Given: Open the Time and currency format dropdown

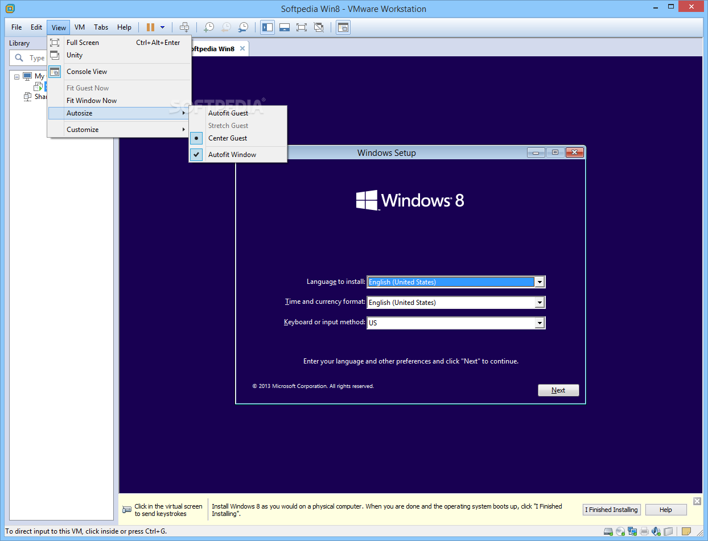Looking at the screenshot, I should coord(539,303).
